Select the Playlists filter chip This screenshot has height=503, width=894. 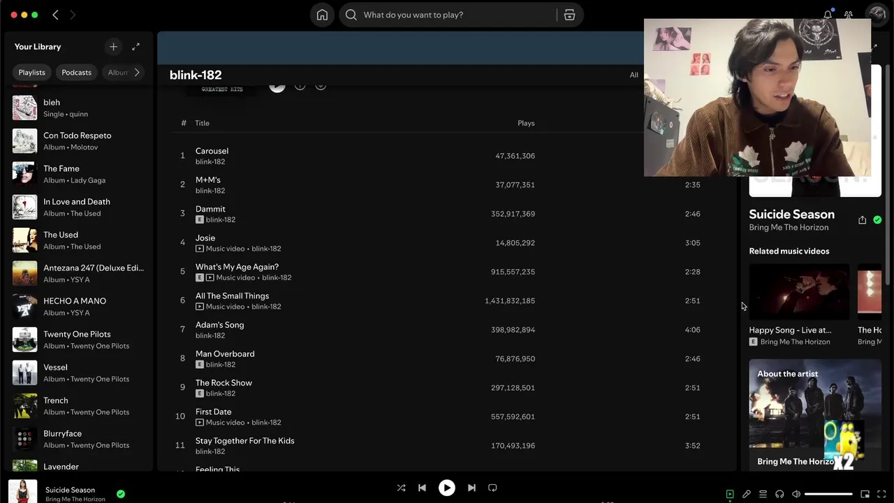[x=32, y=73]
